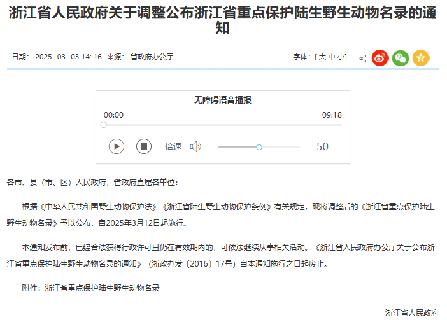The height and width of the screenshot is (320, 447).
Task: Share to QZone with yellow star icon
Action: 420,58
